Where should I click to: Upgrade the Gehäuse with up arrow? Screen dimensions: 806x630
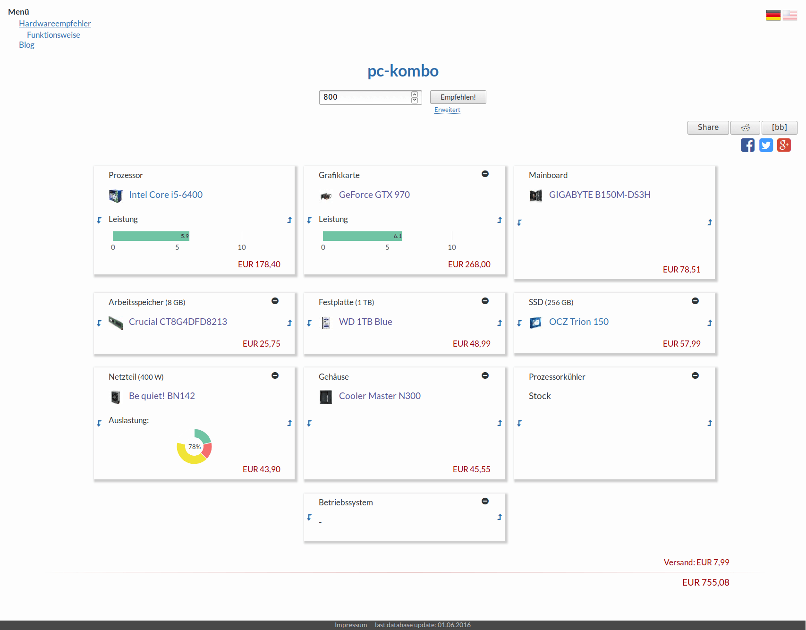500,423
